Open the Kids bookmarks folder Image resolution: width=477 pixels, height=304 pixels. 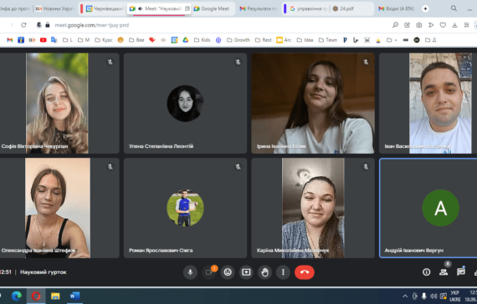pos(202,40)
